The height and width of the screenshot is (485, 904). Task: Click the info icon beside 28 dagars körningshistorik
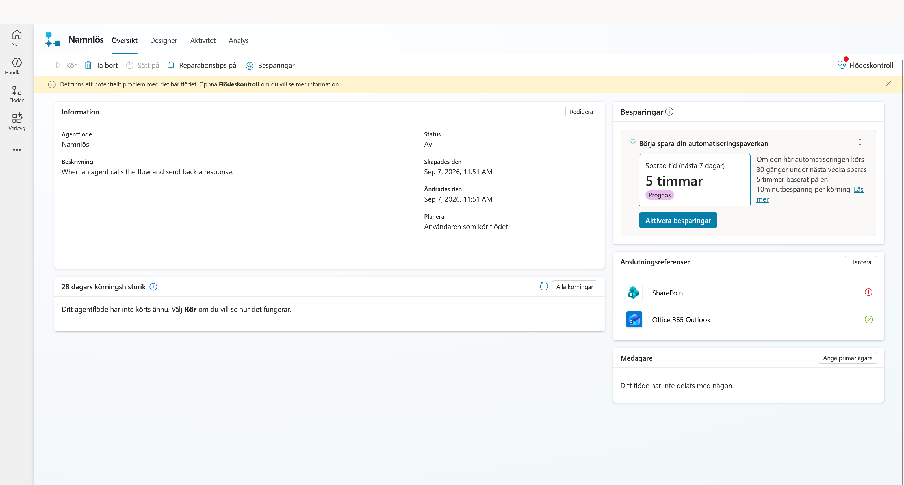coord(153,287)
